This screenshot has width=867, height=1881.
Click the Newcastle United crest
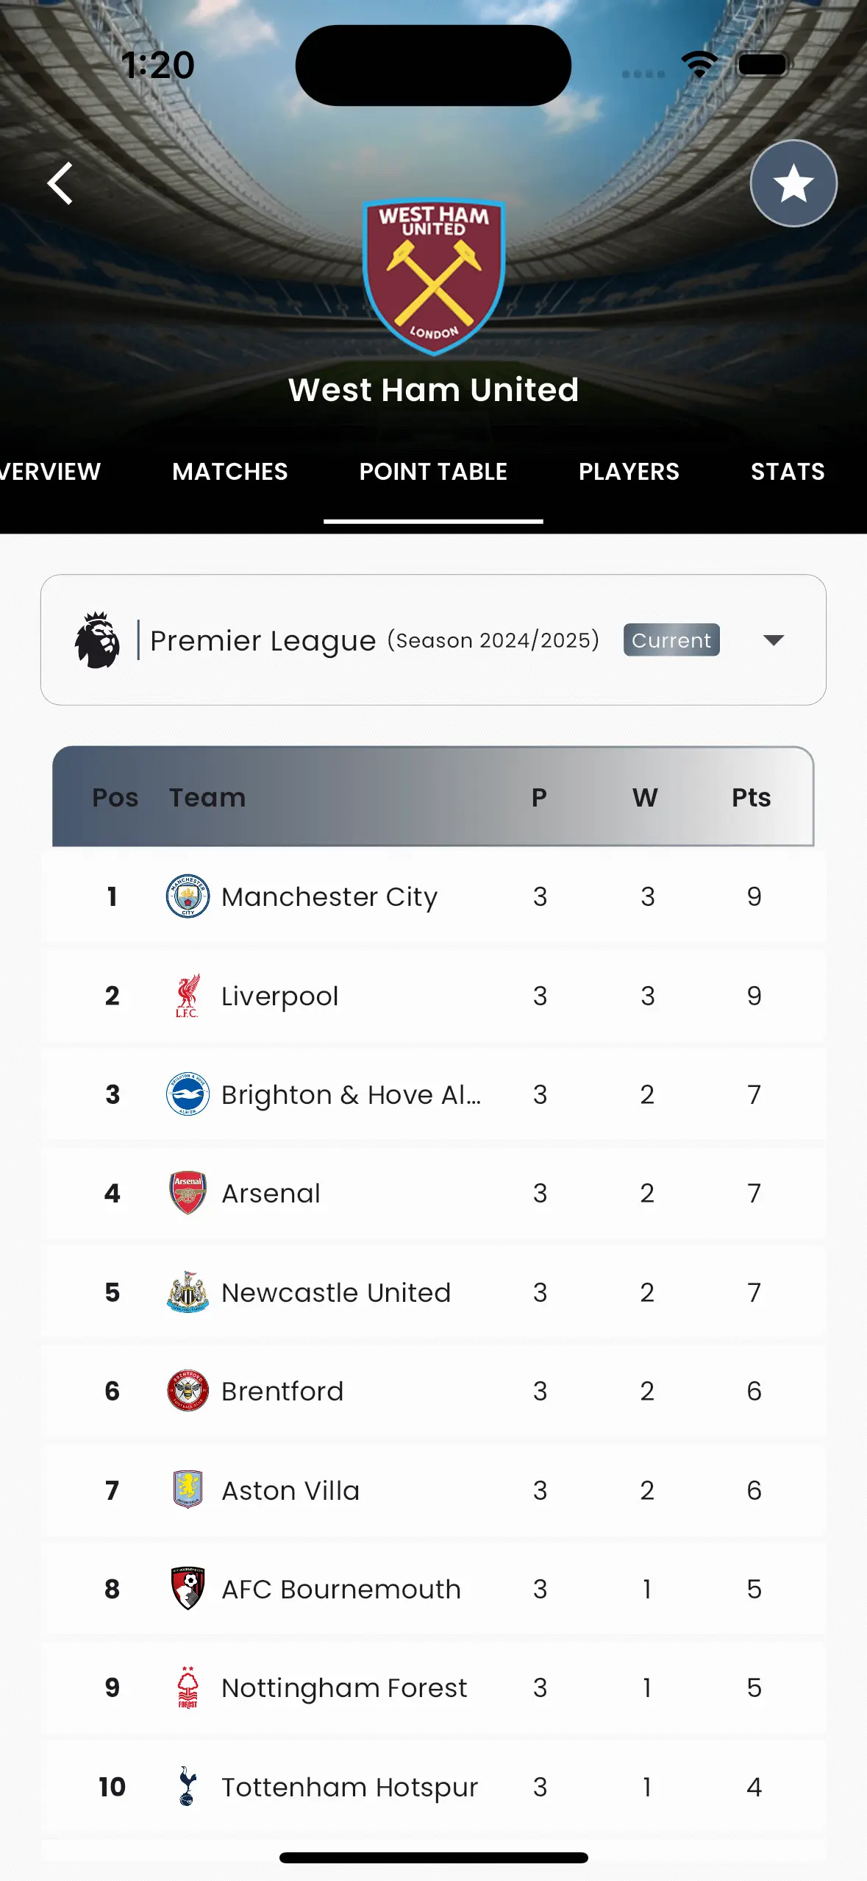(x=188, y=1292)
